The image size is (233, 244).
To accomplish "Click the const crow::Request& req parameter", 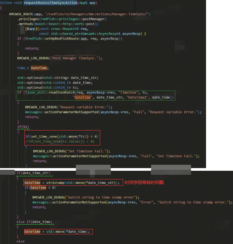I will [63, 29].
